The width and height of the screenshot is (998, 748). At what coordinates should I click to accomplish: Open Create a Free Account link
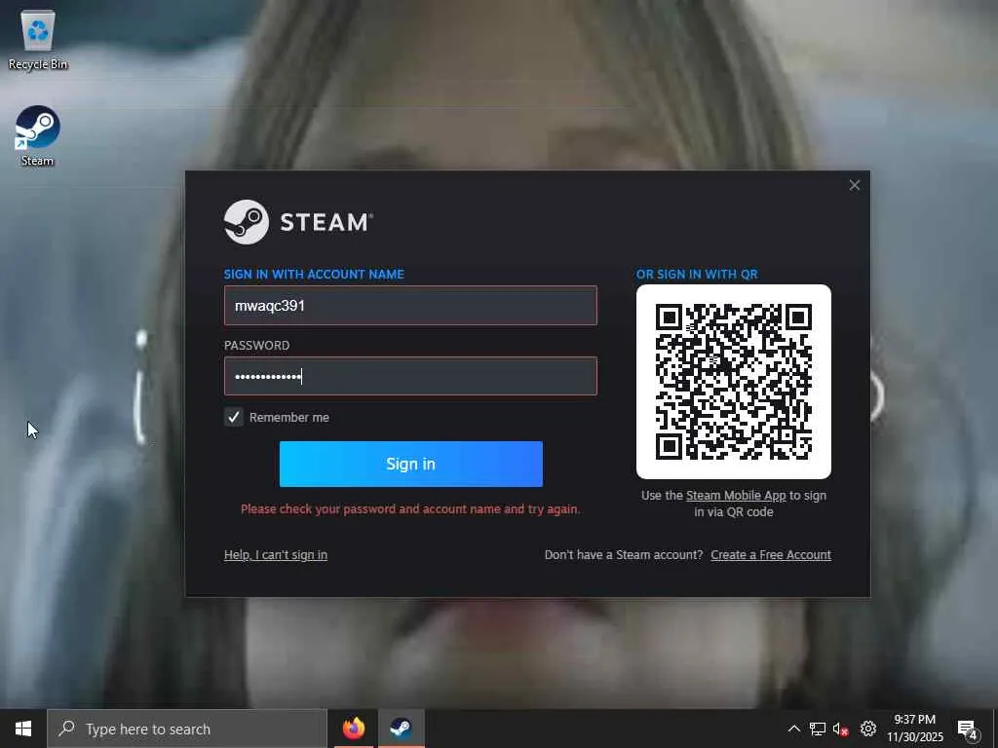pos(771,554)
